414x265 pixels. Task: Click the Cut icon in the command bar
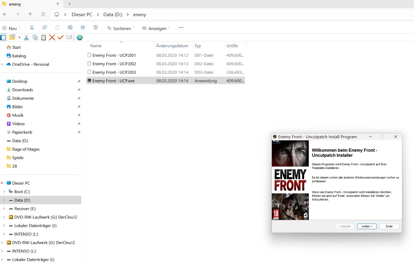32,28
